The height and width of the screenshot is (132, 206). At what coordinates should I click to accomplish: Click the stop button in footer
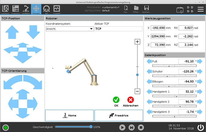141,128
